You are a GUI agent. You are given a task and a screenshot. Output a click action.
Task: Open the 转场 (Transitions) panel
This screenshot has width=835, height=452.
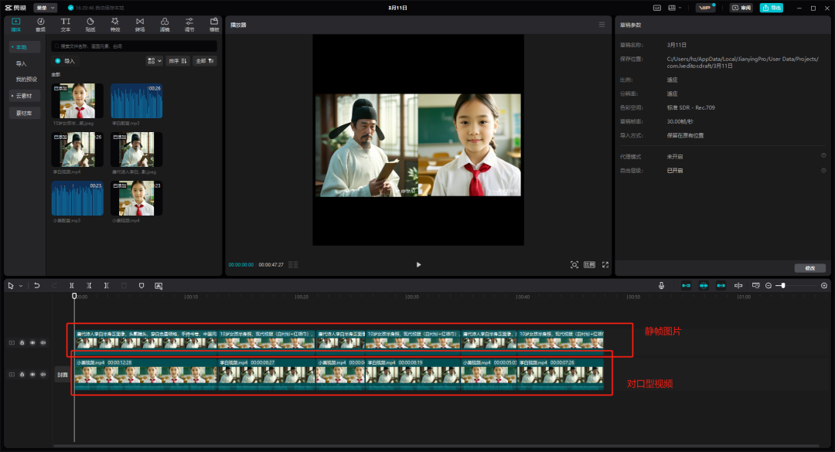click(x=139, y=24)
